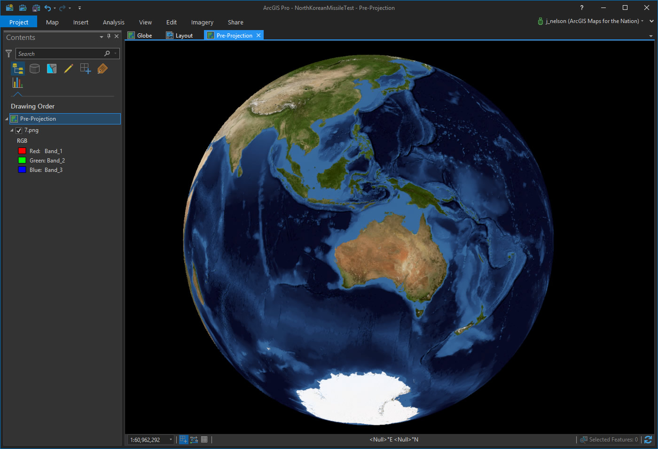Image resolution: width=658 pixels, height=449 pixels.
Task: Click List By Snapping grid icon
Action: (85, 69)
